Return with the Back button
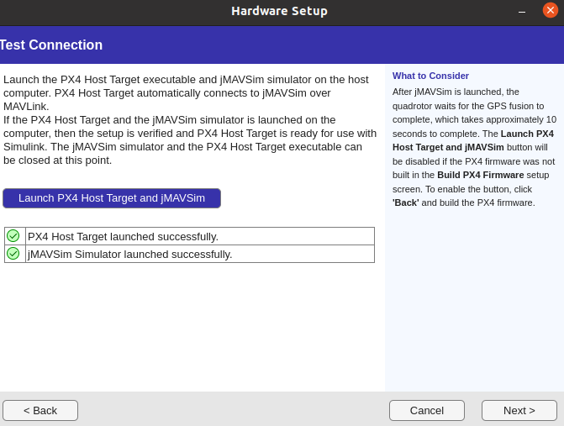The width and height of the screenshot is (564, 426). 40,410
